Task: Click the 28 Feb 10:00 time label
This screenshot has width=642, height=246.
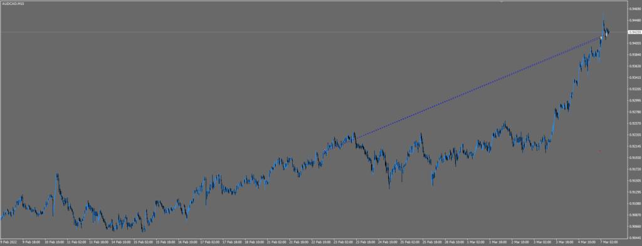Action: coord(454,242)
